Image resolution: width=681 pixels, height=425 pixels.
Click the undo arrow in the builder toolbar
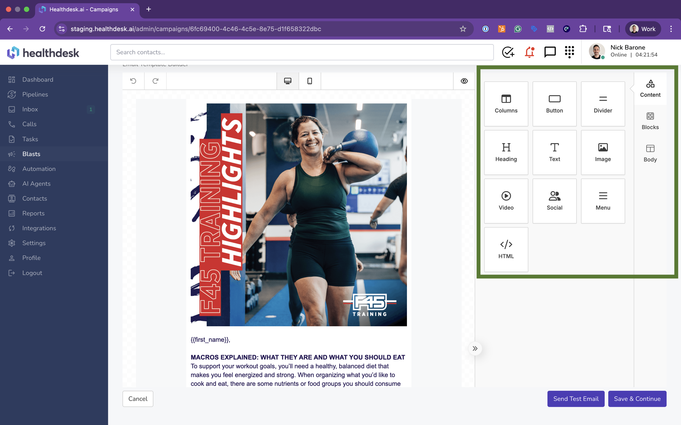pyautogui.click(x=133, y=81)
